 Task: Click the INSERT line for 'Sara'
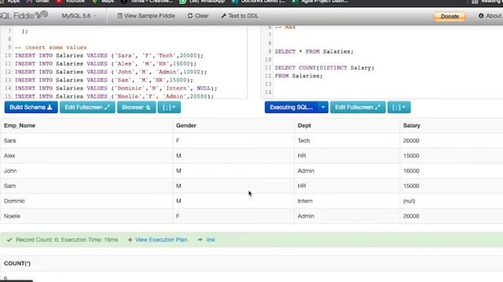[x=109, y=56]
